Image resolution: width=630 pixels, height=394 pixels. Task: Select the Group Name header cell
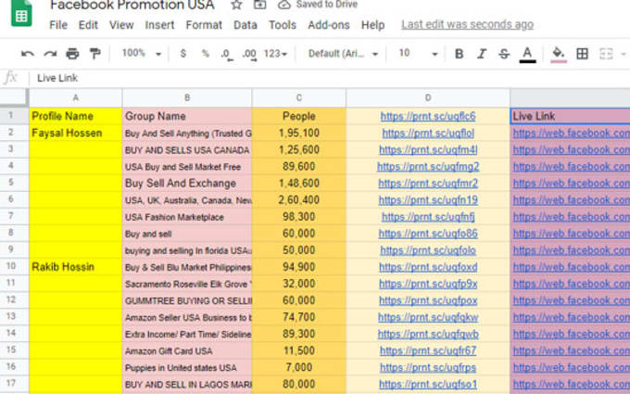coord(187,116)
